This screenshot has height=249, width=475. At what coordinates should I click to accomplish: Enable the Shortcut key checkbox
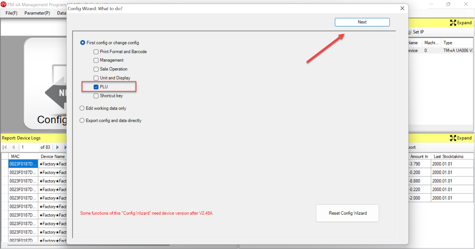coord(96,96)
